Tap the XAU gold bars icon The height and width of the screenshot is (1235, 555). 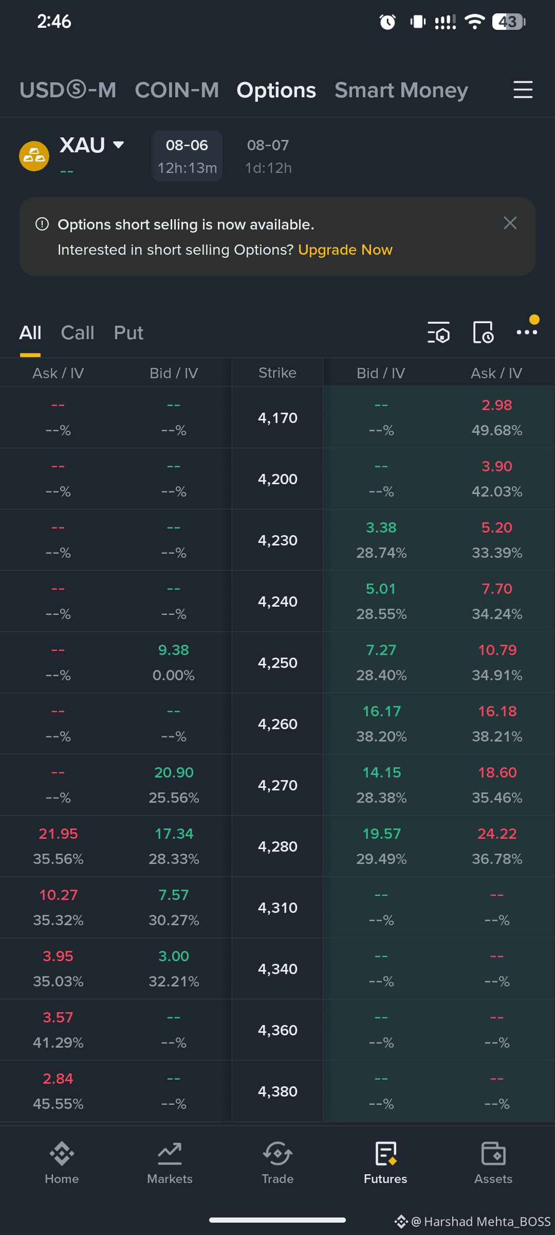[34, 156]
